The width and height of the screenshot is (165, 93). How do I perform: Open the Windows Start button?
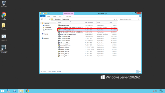2,91
